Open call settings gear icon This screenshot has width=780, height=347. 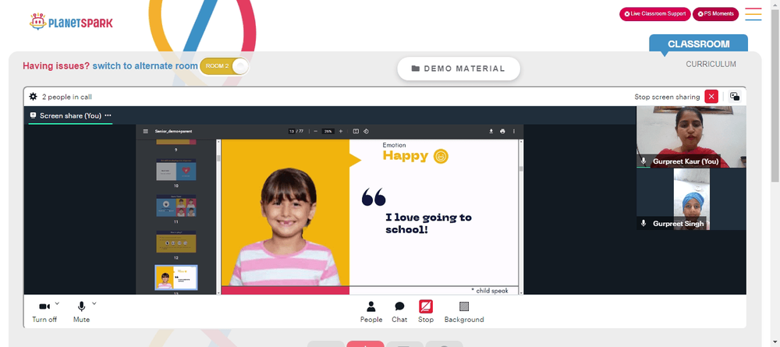pos(34,97)
